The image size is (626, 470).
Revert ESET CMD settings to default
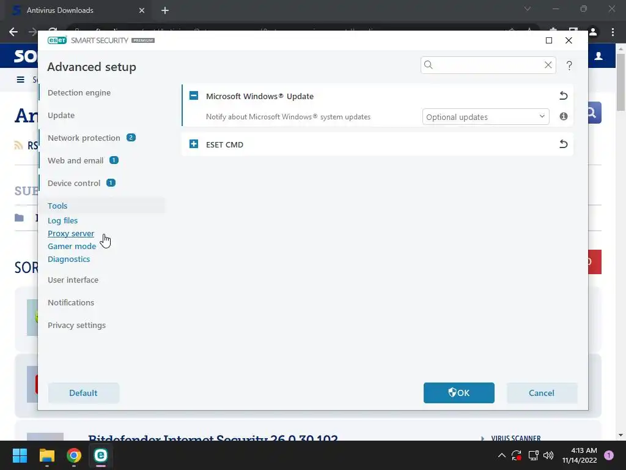pyautogui.click(x=563, y=144)
